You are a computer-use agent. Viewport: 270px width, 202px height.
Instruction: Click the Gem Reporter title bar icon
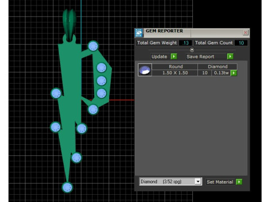tap(139, 33)
